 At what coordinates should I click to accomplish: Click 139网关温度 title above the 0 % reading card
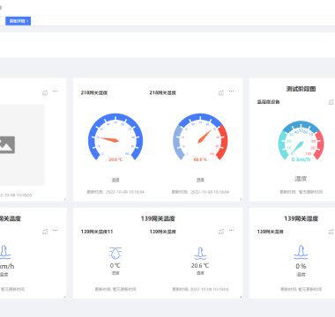click(x=301, y=218)
